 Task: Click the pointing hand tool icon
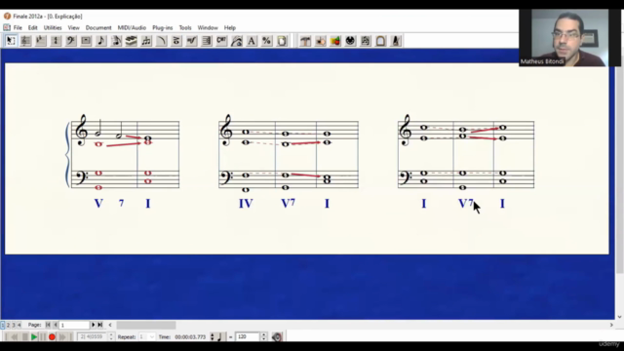click(321, 41)
